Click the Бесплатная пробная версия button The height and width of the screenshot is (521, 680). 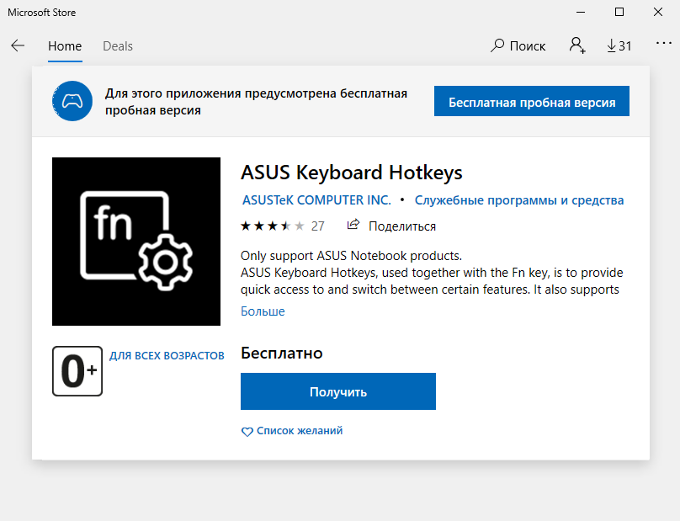[532, 101]
